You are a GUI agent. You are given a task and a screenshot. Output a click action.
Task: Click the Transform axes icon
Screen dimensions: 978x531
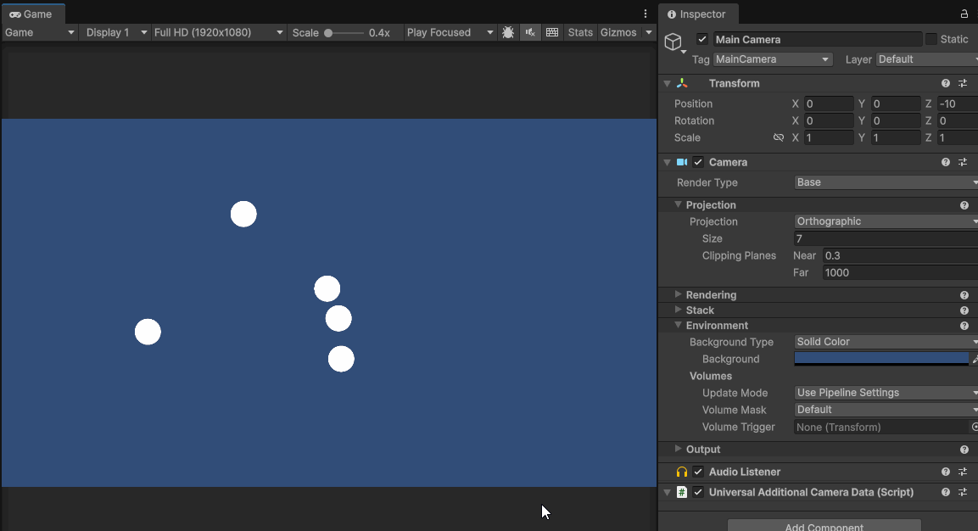[x=682, y=83]
